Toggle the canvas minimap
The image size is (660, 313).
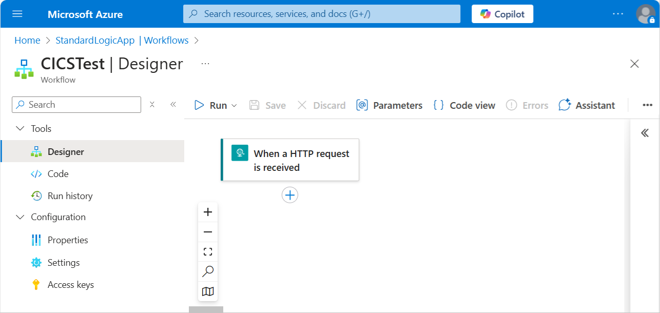click(x=207, y=291)
